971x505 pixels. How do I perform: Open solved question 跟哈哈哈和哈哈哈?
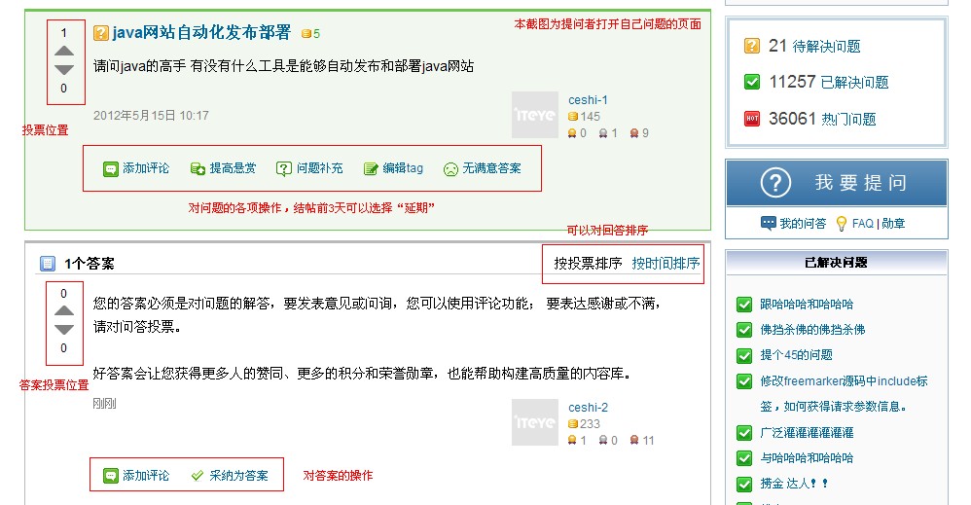point(807,305)
